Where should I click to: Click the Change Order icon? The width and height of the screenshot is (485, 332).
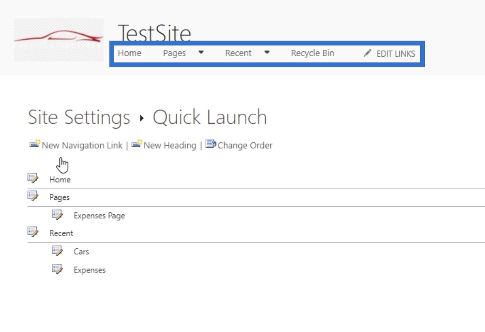pyautogui.click(x=211, y=143)
